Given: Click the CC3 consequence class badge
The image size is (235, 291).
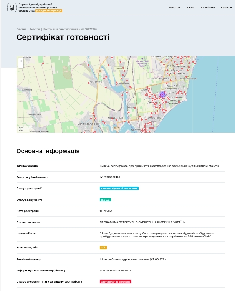Looking at the screenshot, I should coord(103,248).
